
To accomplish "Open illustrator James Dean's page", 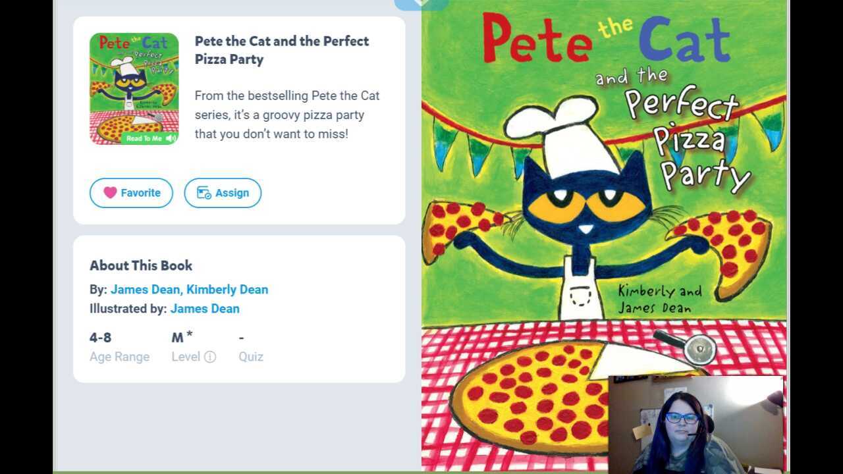I will 205,308.
